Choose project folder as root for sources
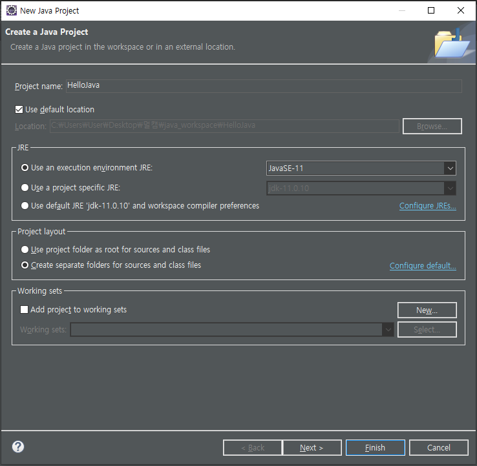The width and height of the screenshot is (477, 466). pyautogui.click(x=25, y=250)
